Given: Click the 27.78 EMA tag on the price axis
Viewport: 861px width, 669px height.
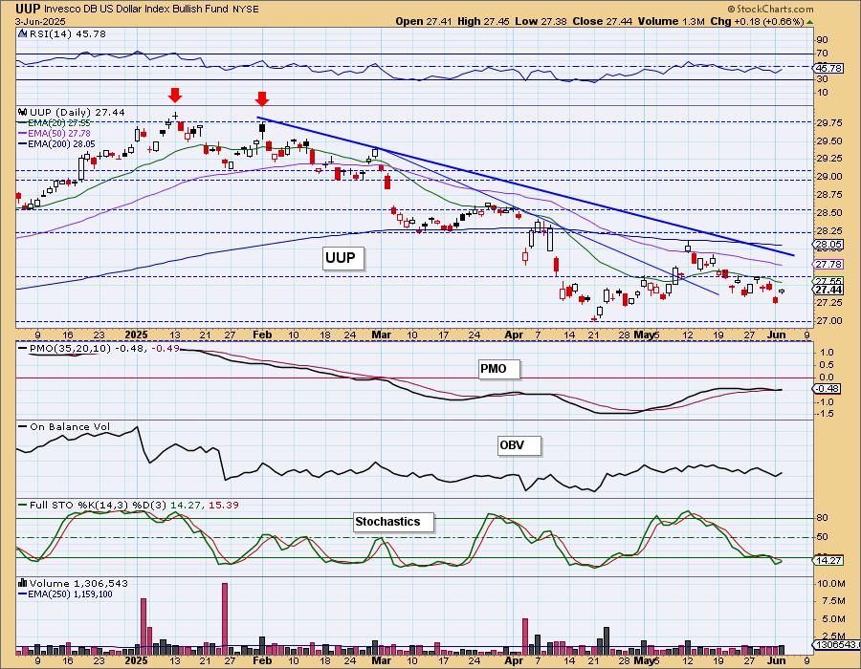Looking at the screenshot, I should click(829, 265).
